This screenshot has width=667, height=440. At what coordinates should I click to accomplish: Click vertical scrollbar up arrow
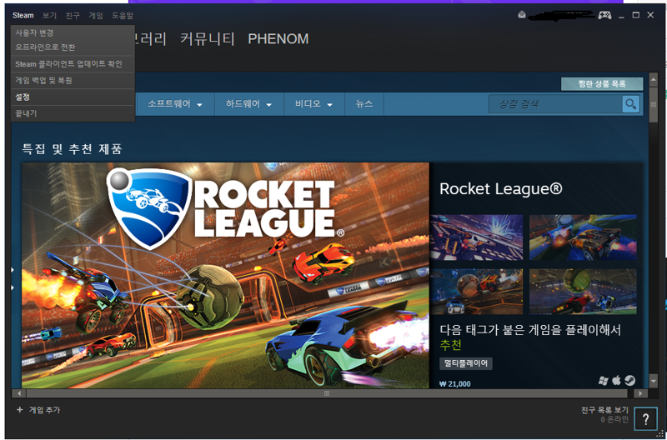coord(654,79)
